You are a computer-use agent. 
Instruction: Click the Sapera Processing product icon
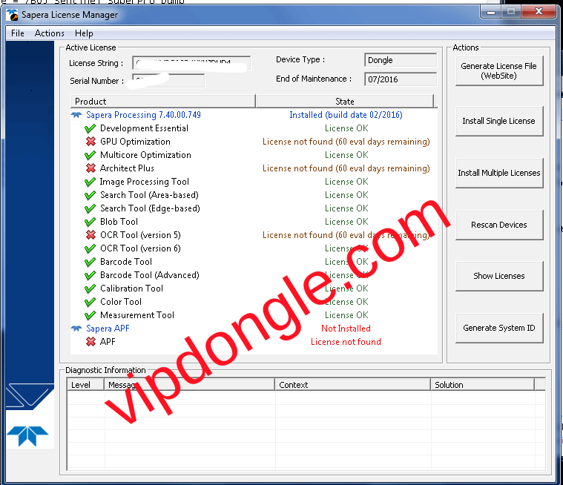coord(76,115)
